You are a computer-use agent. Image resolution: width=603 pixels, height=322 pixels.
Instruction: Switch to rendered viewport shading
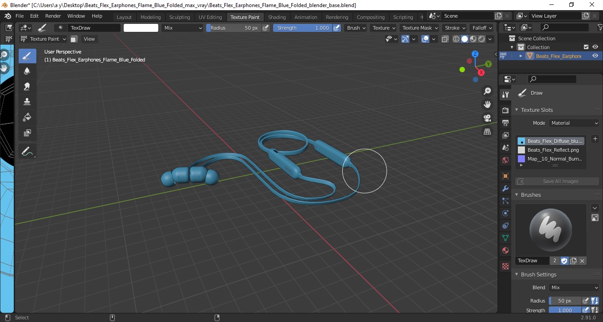point(482,39)
